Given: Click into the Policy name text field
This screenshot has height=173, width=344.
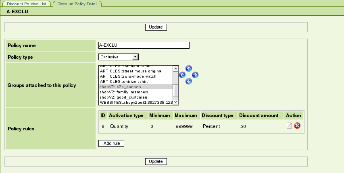Looking at the screenshot, I should (x=144, y=45).
